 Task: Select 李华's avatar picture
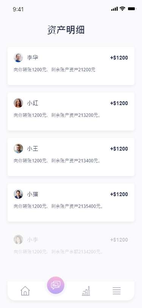[18, 58]
